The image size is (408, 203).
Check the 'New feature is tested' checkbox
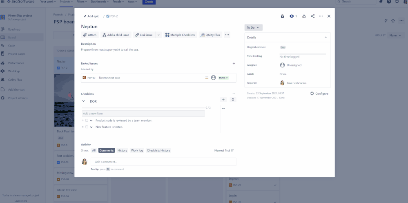click(87, 127)
